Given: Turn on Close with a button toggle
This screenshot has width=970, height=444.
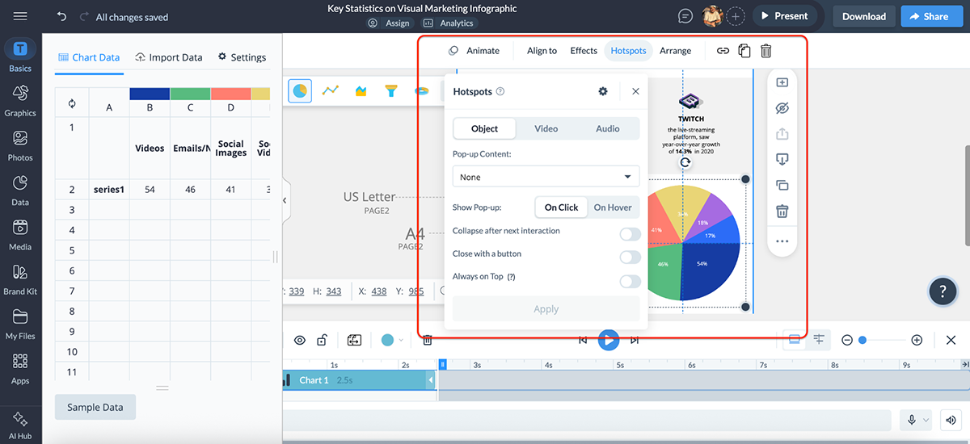Looking at the screenshot, I should coord(630,257).
